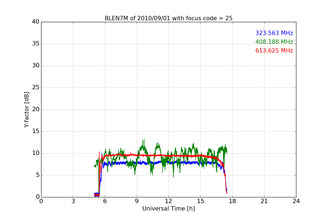Click y-axis tick label 15

35,131
